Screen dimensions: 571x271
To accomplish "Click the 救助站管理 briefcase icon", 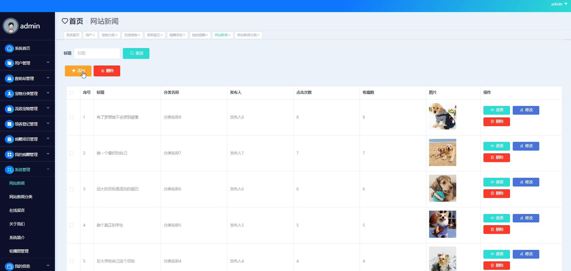I will [x=9, y=78].
